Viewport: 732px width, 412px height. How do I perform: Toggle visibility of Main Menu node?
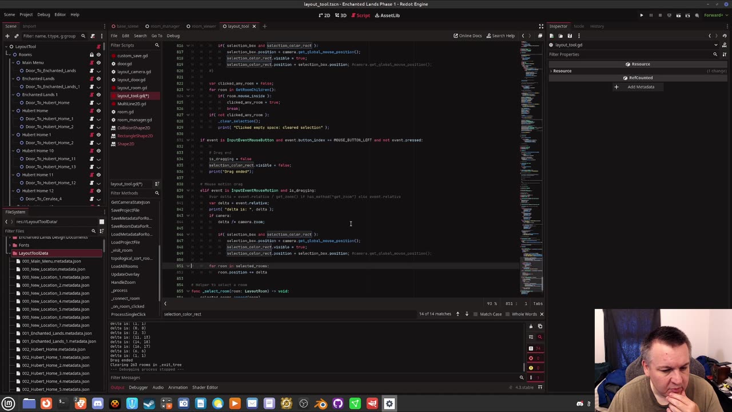tap(98, 62)
